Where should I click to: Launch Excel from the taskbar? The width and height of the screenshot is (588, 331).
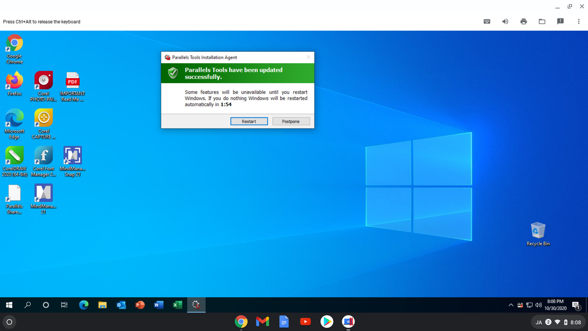click(178, 305)
